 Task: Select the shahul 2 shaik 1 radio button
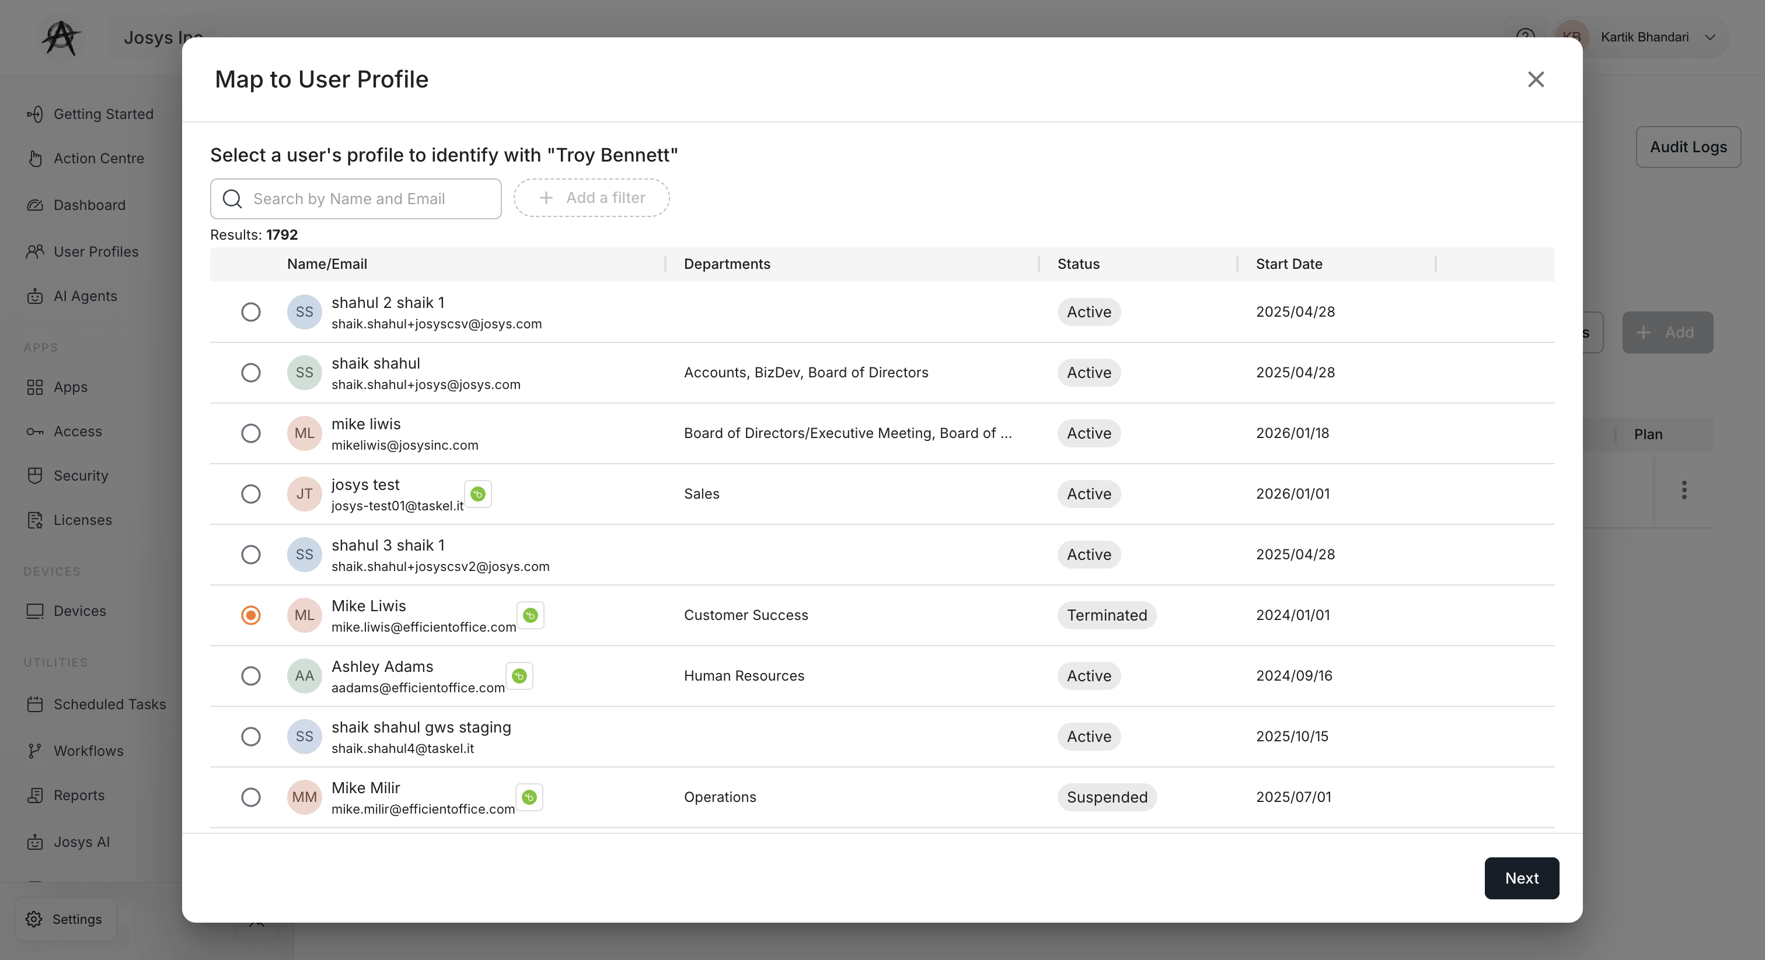[251, 311]
